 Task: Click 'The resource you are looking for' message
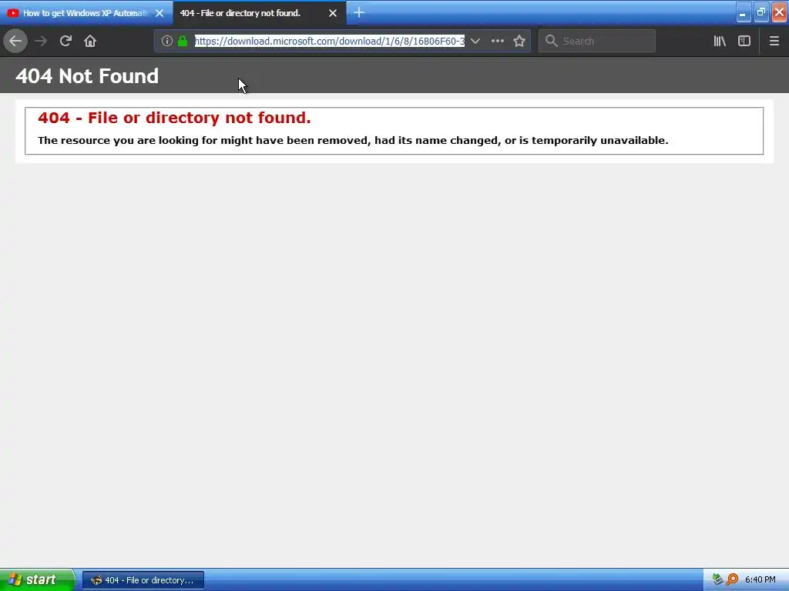coord(353,140)
